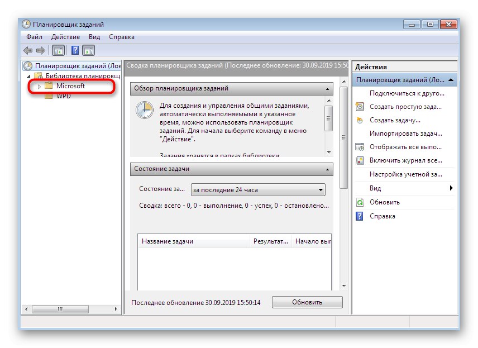Toggle the console tree visibility in the toolbar

pyautogui.click(x=58, y=50)
